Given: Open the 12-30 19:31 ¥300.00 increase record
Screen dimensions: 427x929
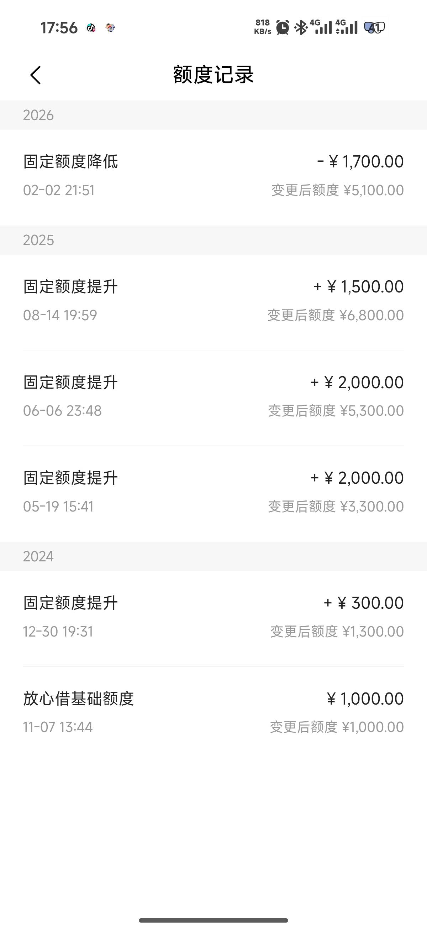Looking at the screenshot, I should tap(213, 617).
